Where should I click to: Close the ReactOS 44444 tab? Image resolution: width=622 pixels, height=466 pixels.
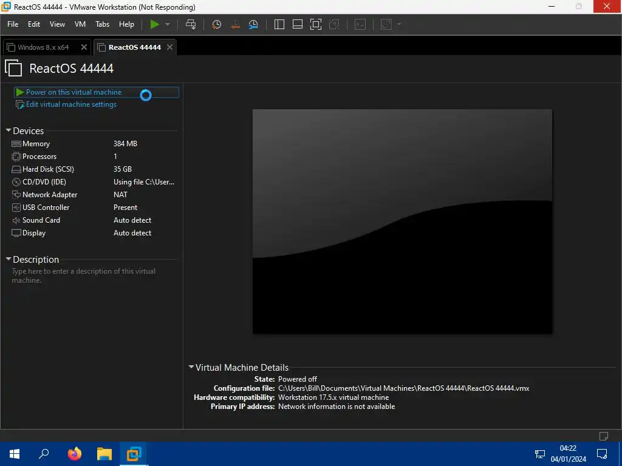170,47
